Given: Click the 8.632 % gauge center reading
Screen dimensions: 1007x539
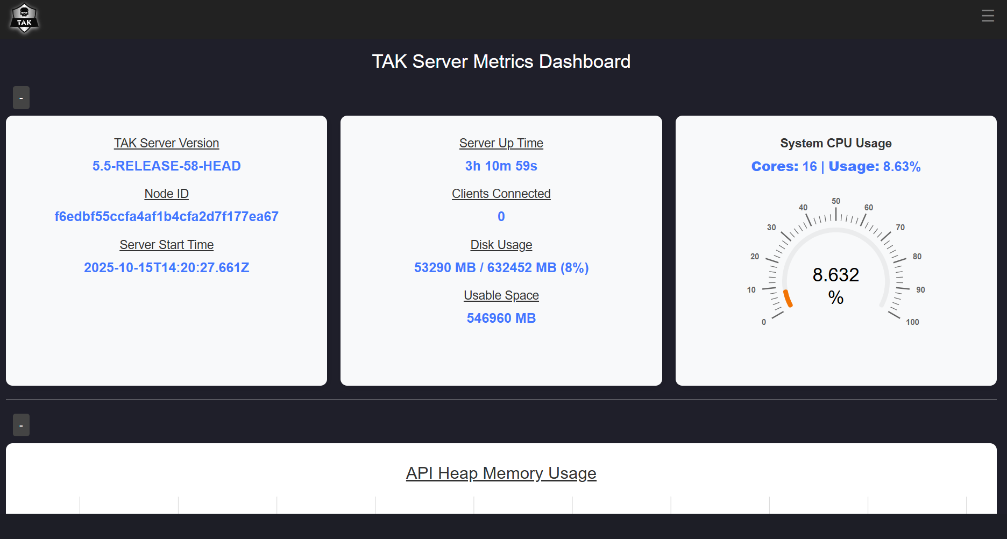Looking at the screenshot, I should pos(835,285).
